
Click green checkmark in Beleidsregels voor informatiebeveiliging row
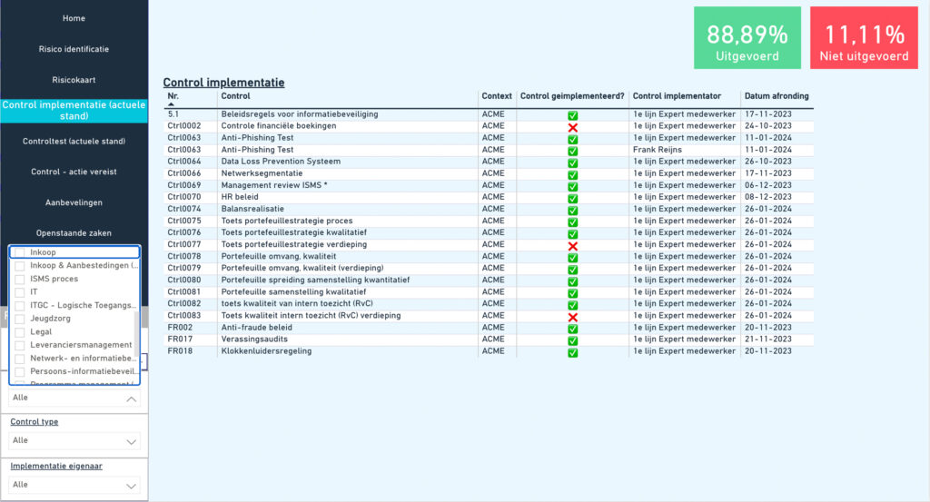click(572, 115)
